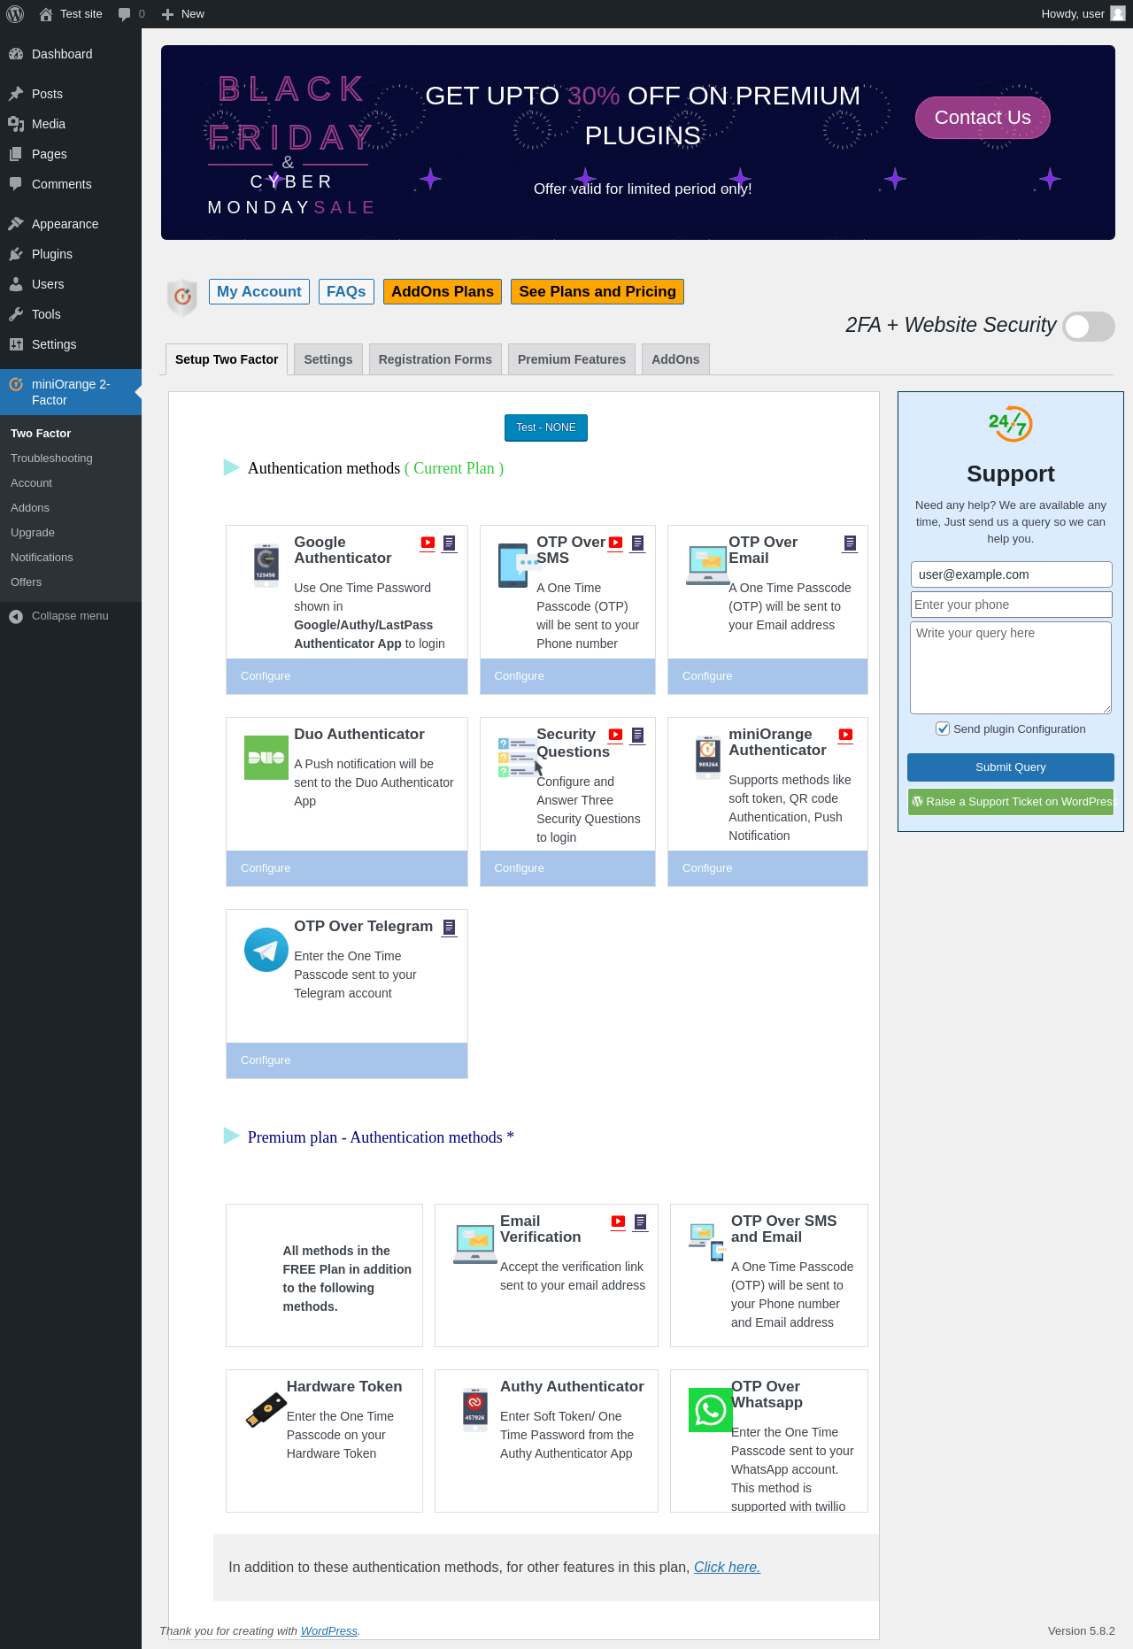Open the Premium Features tab
1133x1649 pixels.
(x=572, y=359)
